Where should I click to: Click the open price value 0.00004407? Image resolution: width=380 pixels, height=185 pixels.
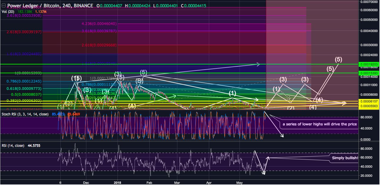112,6
